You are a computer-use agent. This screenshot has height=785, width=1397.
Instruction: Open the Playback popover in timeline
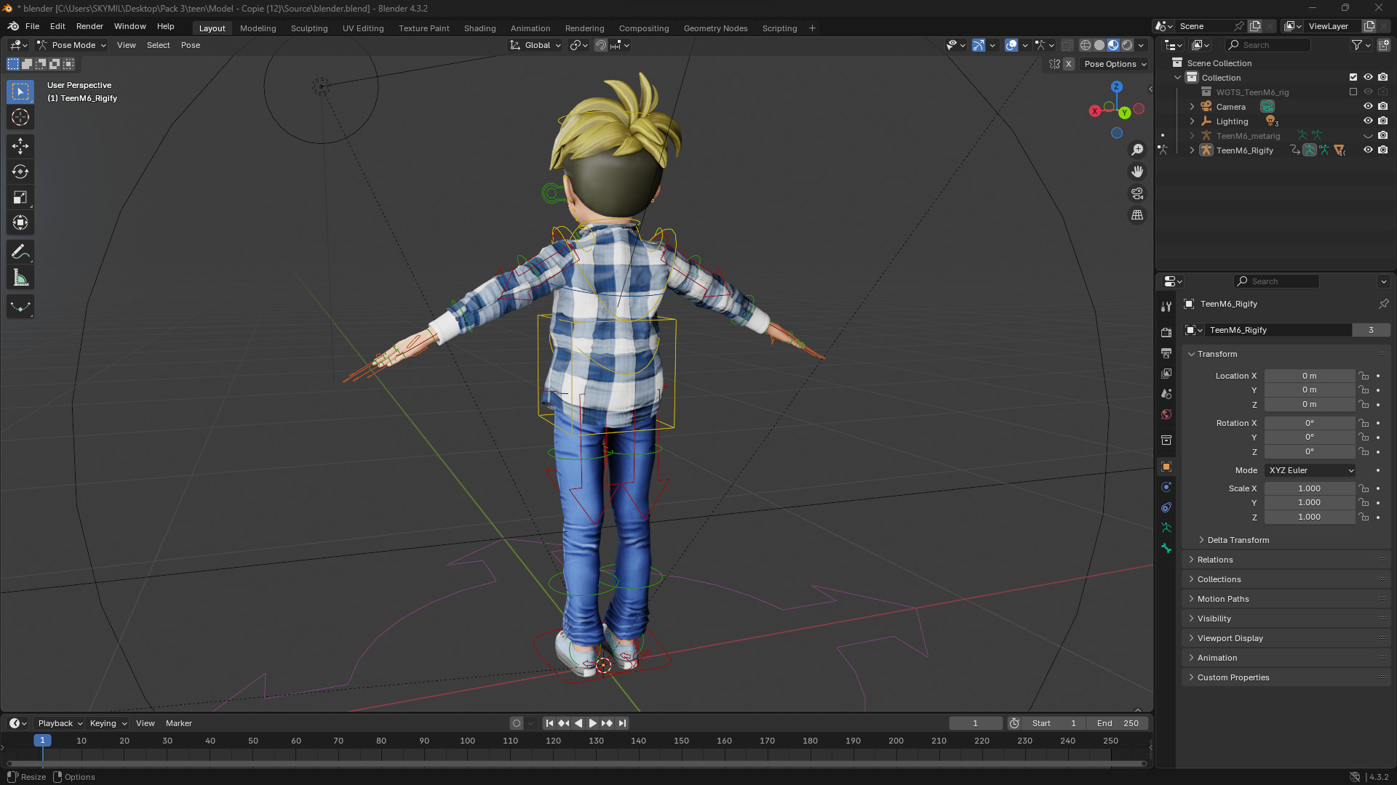[60, 723]
